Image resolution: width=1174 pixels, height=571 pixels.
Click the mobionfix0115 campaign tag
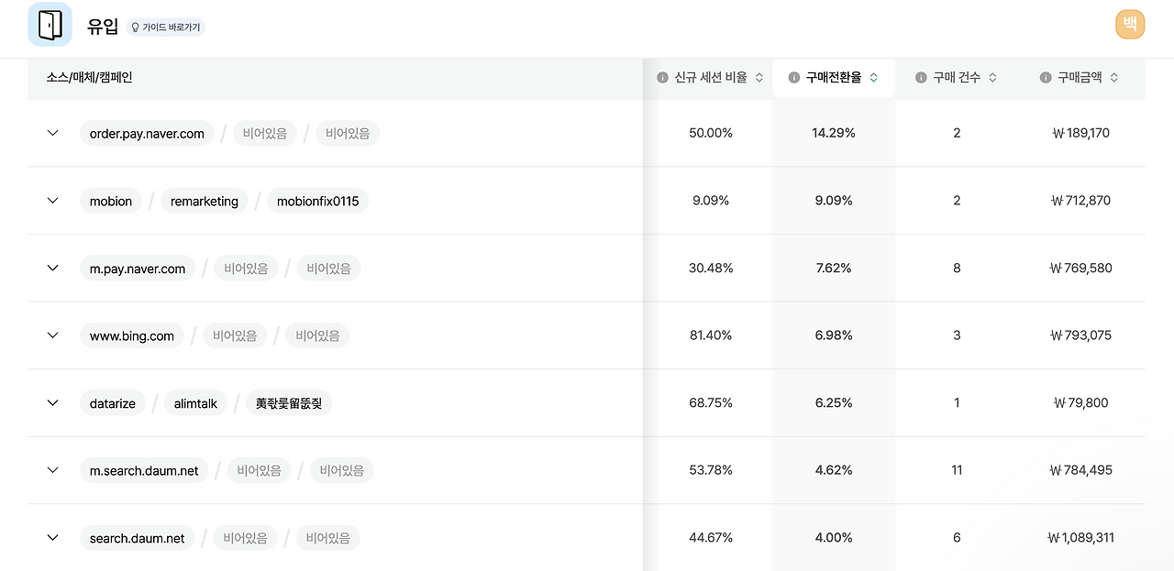[317, 201]
